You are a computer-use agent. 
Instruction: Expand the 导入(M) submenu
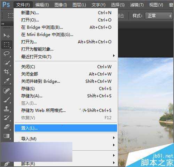tap(66, 139)
